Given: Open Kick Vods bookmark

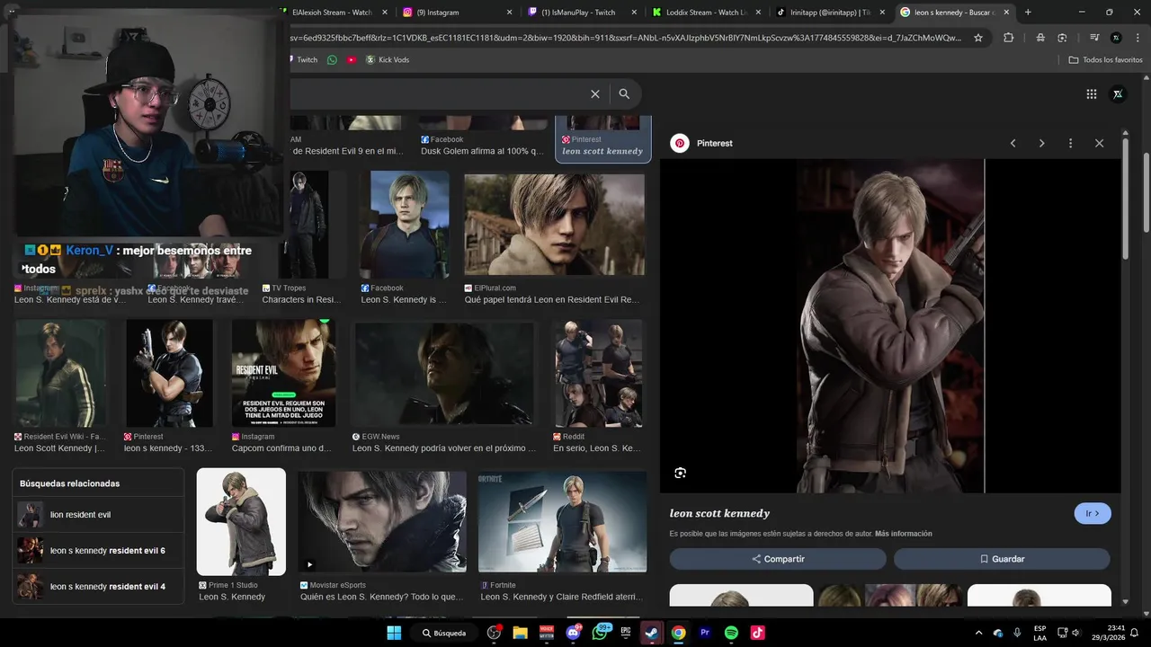Looking at the screenshot, I should click(x=387, y=59).
